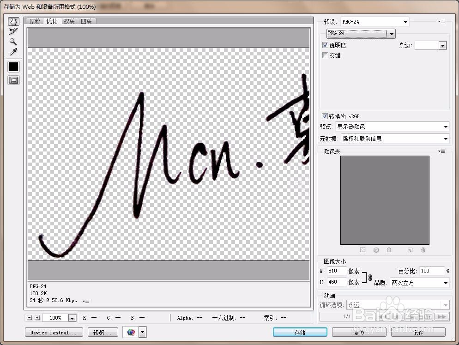
Task: Toggle the 透明度 checkbox
Action: (325, 45)
